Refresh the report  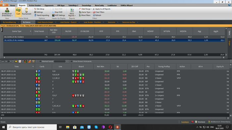click(97, 15)
